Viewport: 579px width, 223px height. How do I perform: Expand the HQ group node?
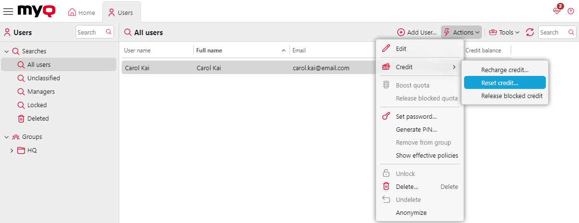pyautogui.click(x=12, y=150)
